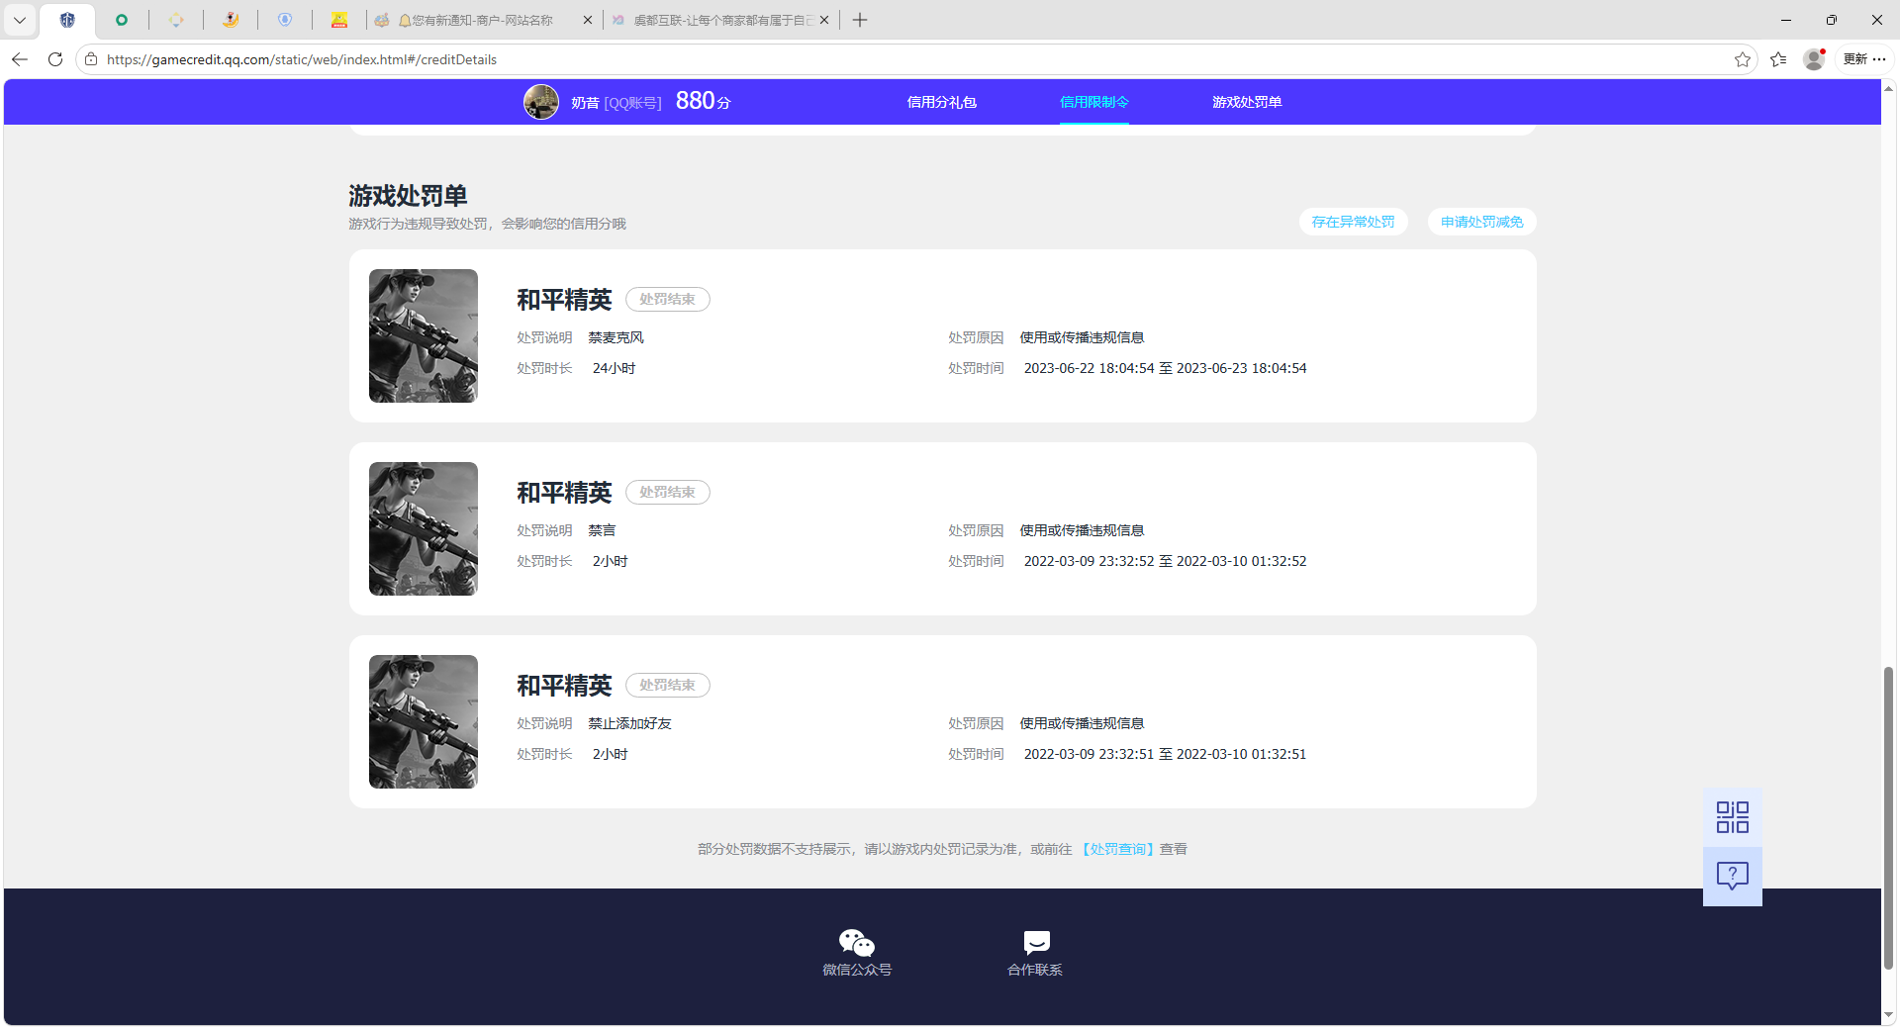Viewport: 1900px width, 1029px height.
Task: Select the 禁麦克风 penalty description
Action: pos(616,337)
